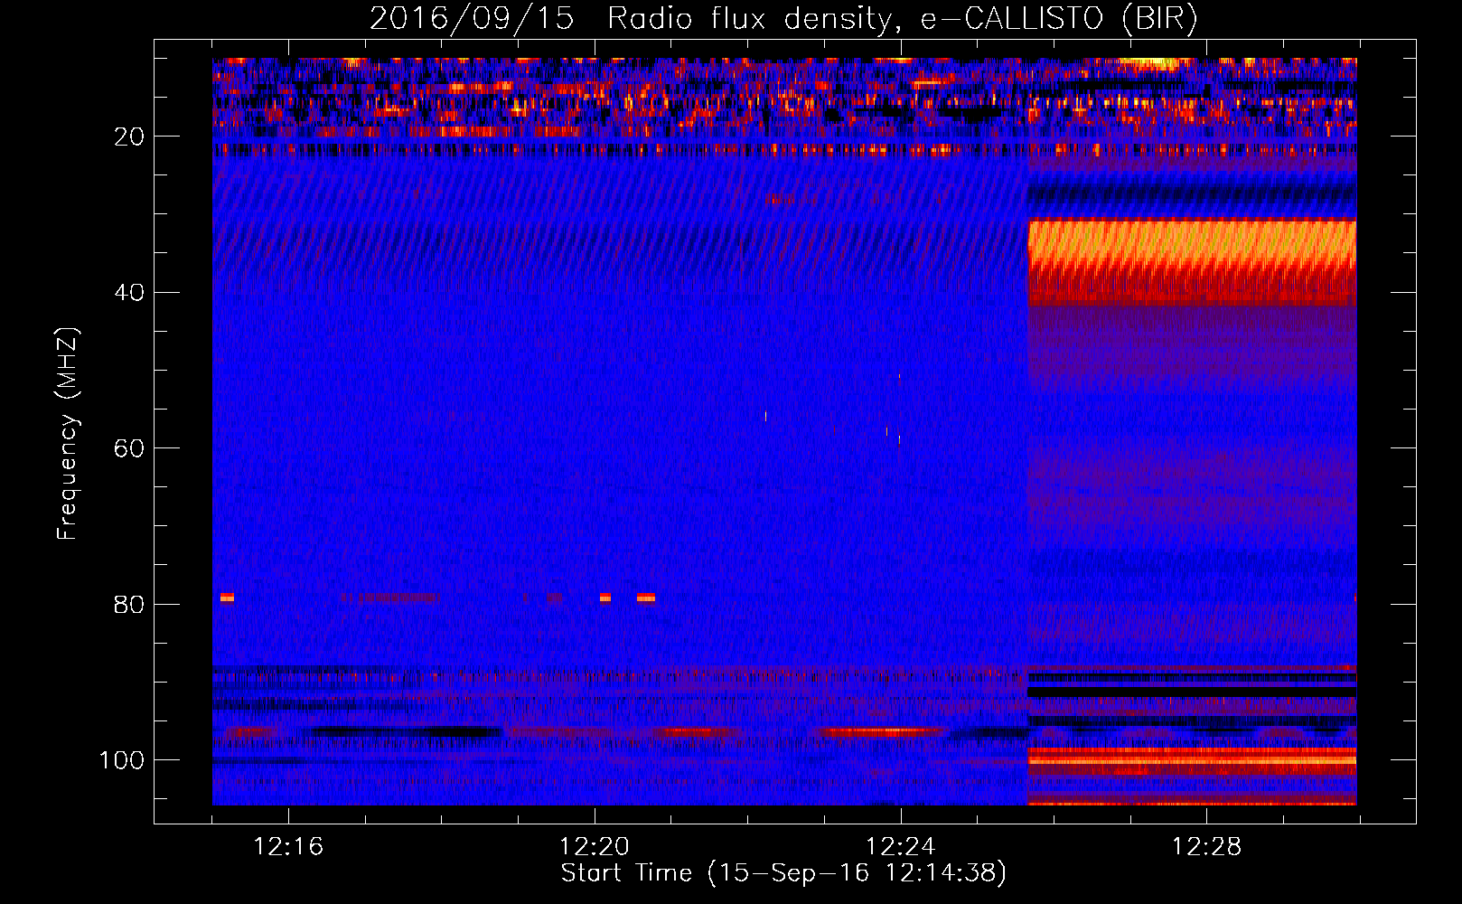Click the '100' frequency tick label
The height and width of the screenshot is (904, 1462).
[122, 760]
